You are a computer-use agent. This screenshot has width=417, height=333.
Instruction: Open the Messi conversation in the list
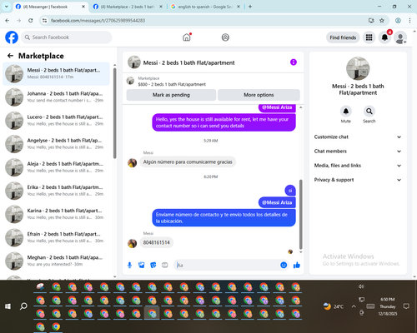point(56,74)
